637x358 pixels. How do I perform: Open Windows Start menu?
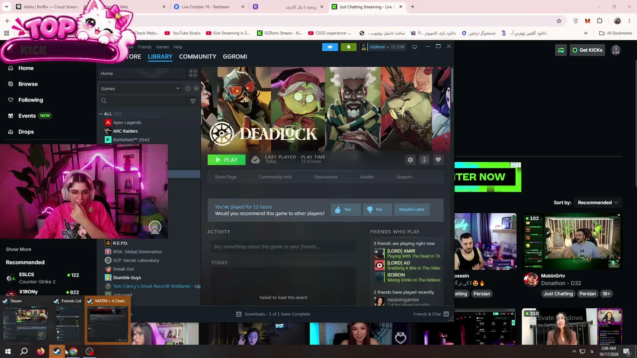[8, 352]
